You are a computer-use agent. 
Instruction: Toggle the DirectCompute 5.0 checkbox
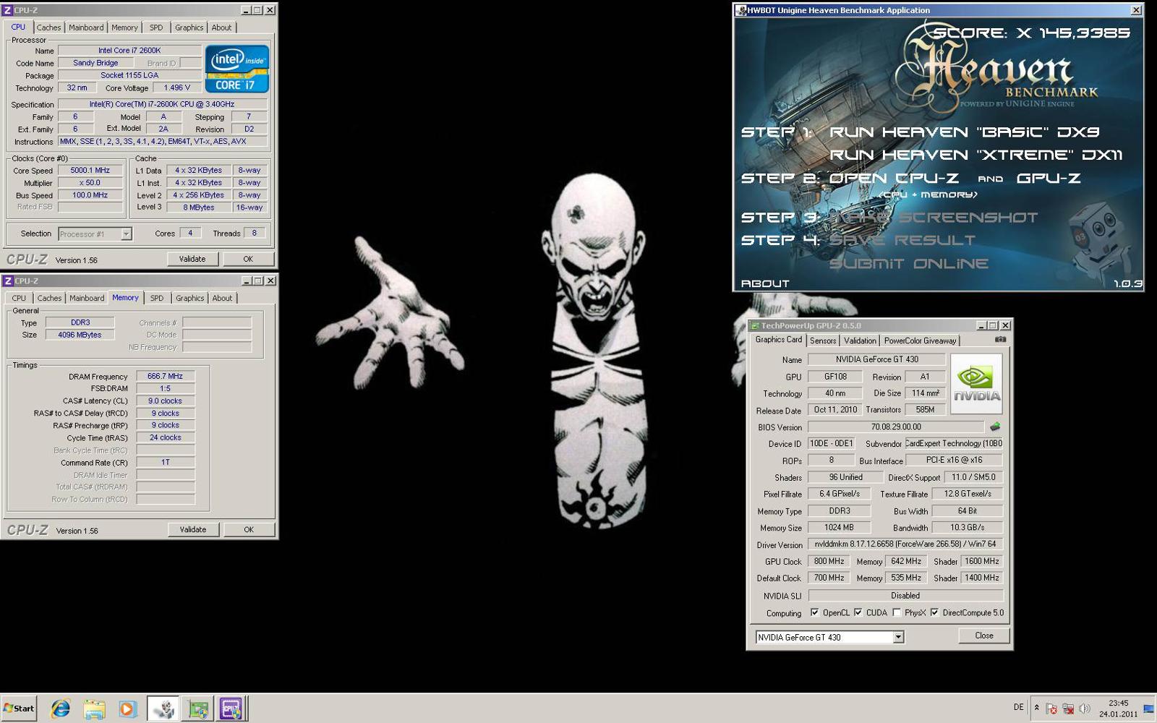pos(934,612)
